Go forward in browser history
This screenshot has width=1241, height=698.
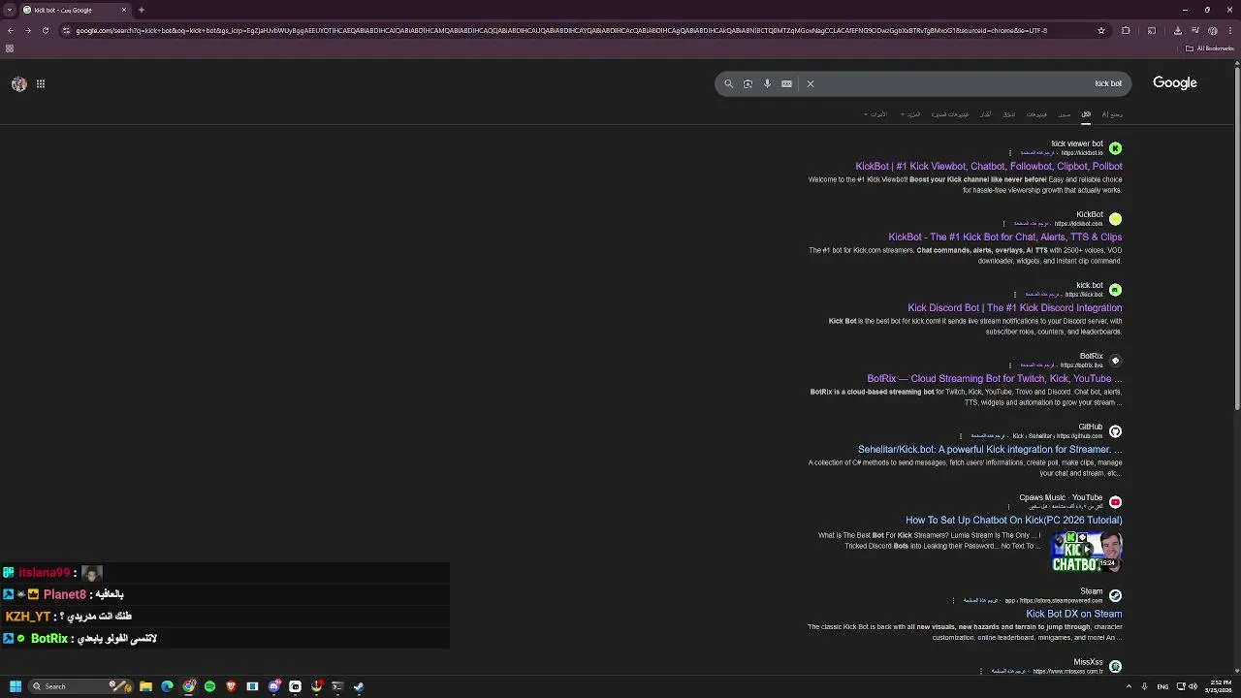click(x=27, y=30)
